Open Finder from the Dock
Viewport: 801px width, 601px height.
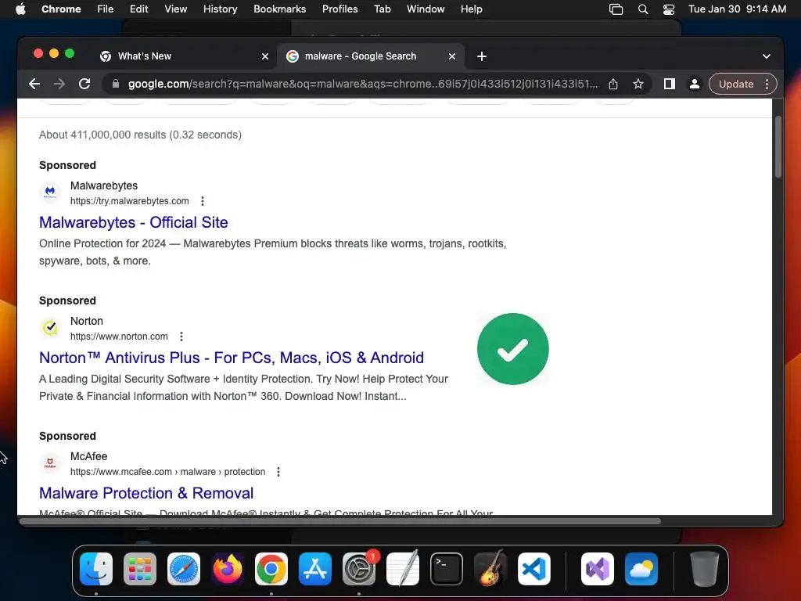(x=96, y=569)
